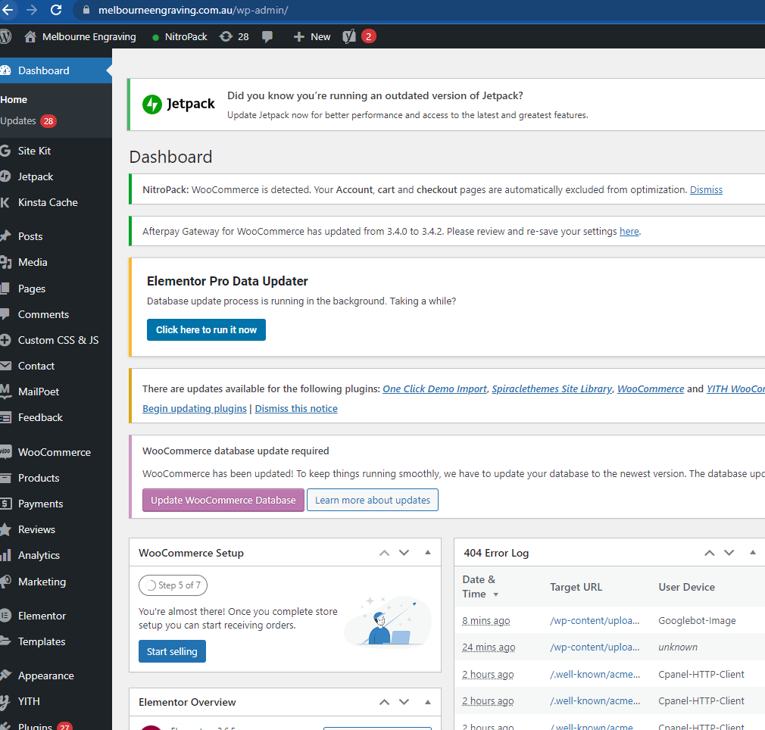
Task: Reload the page with browser refresh icon
Action: click(x=56, y=10)
